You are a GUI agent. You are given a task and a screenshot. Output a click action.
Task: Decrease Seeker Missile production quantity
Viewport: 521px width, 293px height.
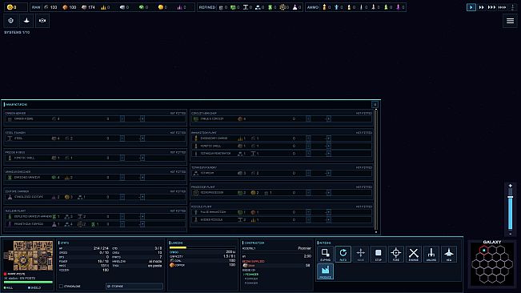(308, 219)
